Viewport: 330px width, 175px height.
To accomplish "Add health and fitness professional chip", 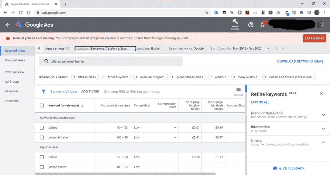I will (x=289, y=77).
